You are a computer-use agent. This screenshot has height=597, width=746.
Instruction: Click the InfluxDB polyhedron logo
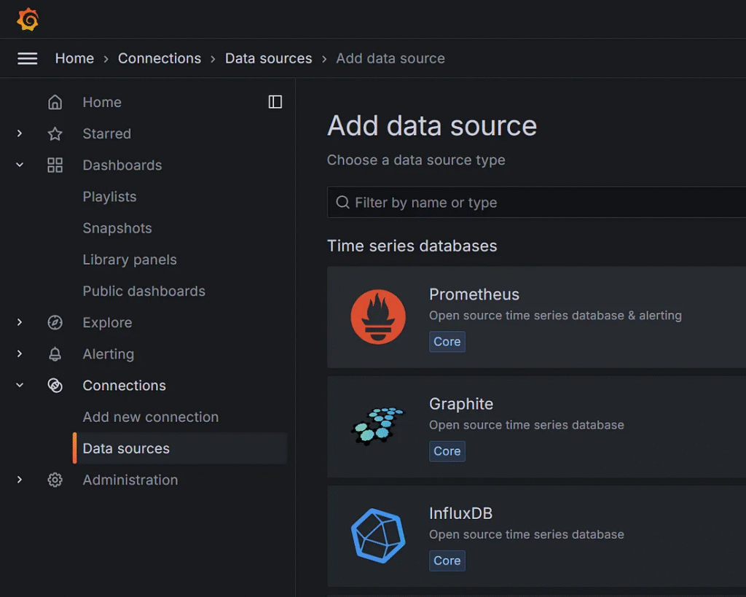click(378, 536)
